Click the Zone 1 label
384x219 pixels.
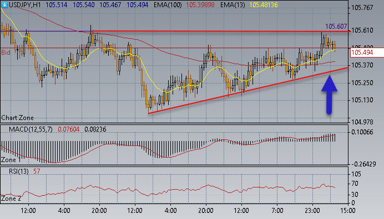pos(11,160)
